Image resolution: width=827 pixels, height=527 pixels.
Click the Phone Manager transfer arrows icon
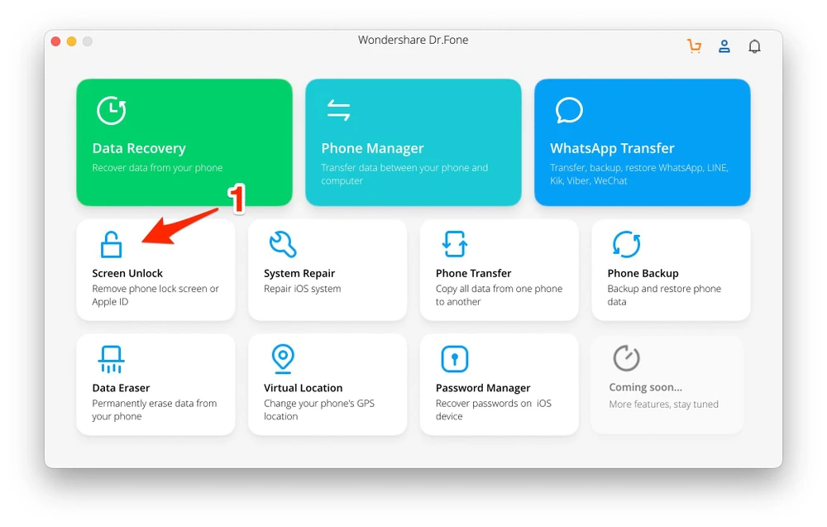(x=338, y=111)
